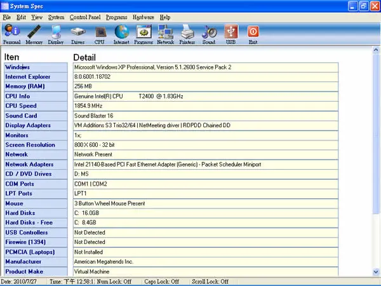Click the Product Make item button
Image resolution: width=381 pixels, height=286 pixels.
click(x=36, y=271)
